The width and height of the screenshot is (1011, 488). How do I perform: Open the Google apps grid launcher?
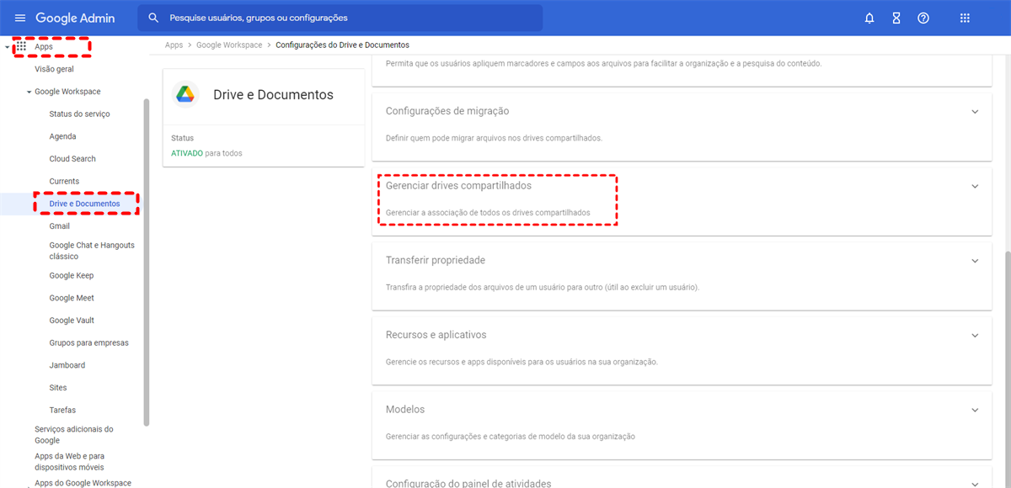(966, 18)
